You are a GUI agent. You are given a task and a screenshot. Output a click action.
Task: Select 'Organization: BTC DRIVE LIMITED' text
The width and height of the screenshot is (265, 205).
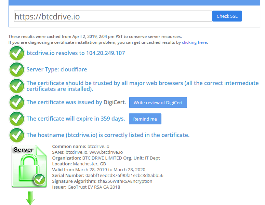(87, 158)
